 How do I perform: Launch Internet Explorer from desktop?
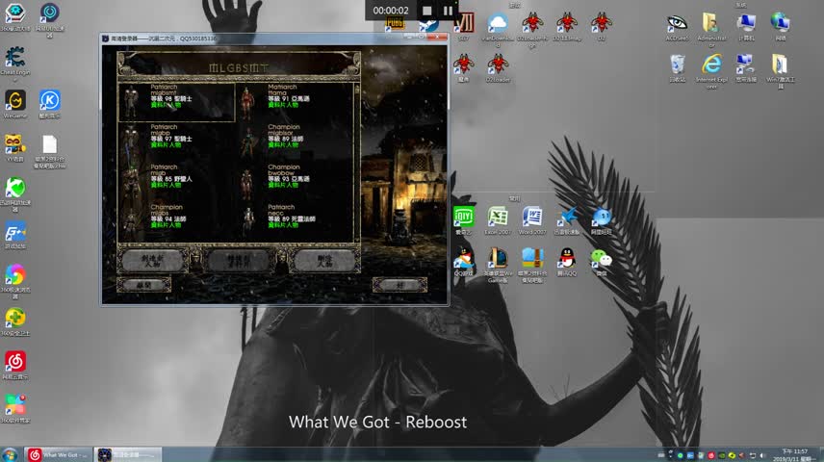point(711,71)
